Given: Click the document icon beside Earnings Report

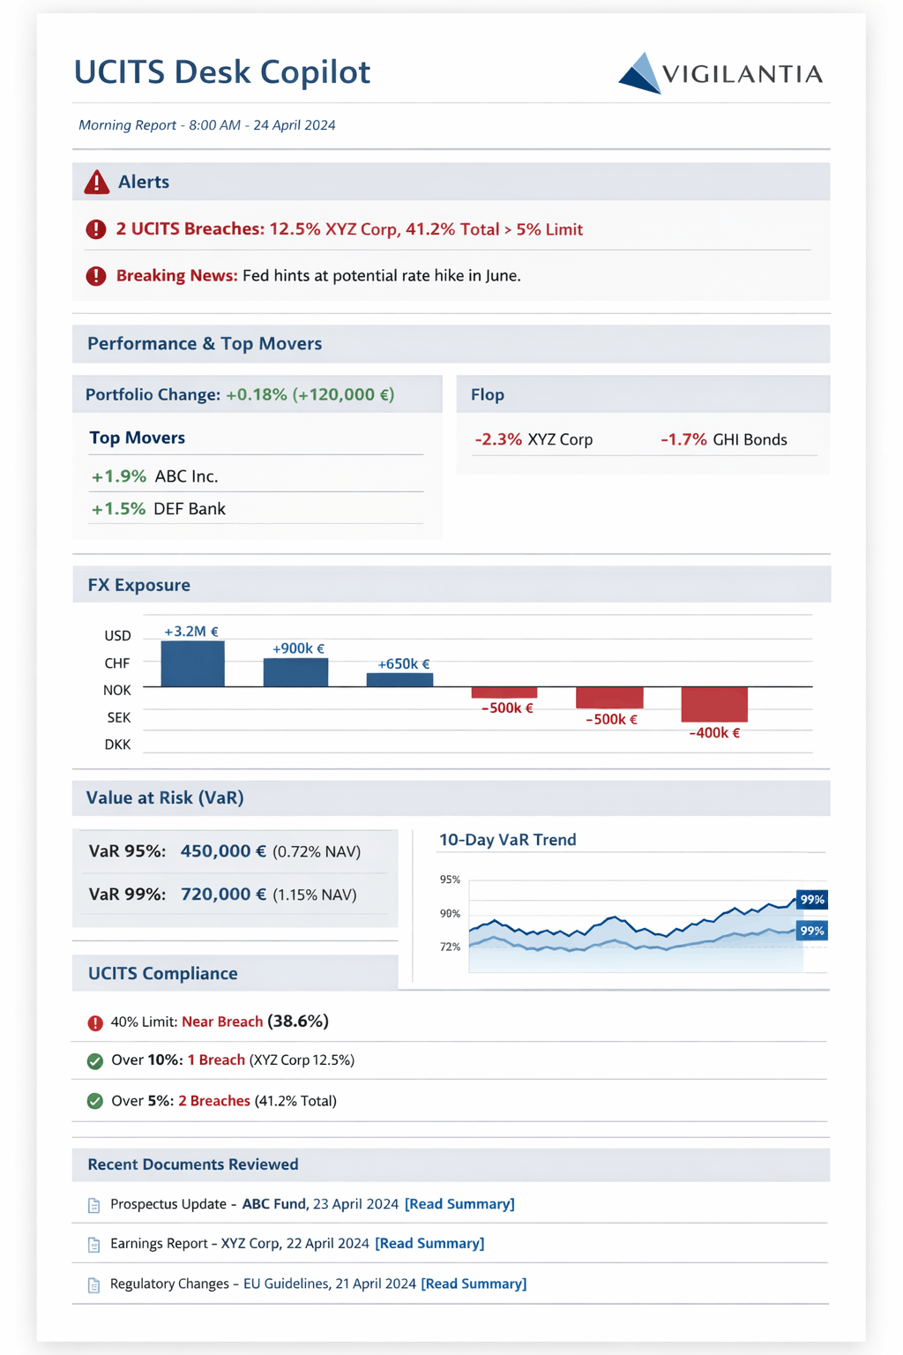Looking at the screenshot, I should (x=94, y=1245).
